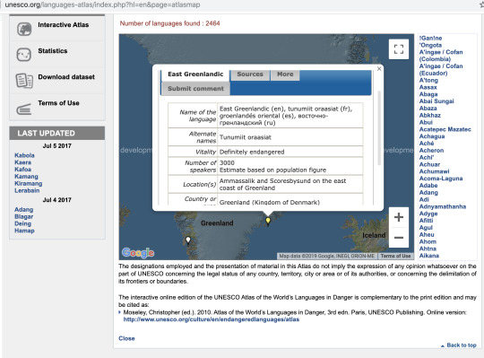
Task: Select Aasax in the language list
Action: click(428, 87)
